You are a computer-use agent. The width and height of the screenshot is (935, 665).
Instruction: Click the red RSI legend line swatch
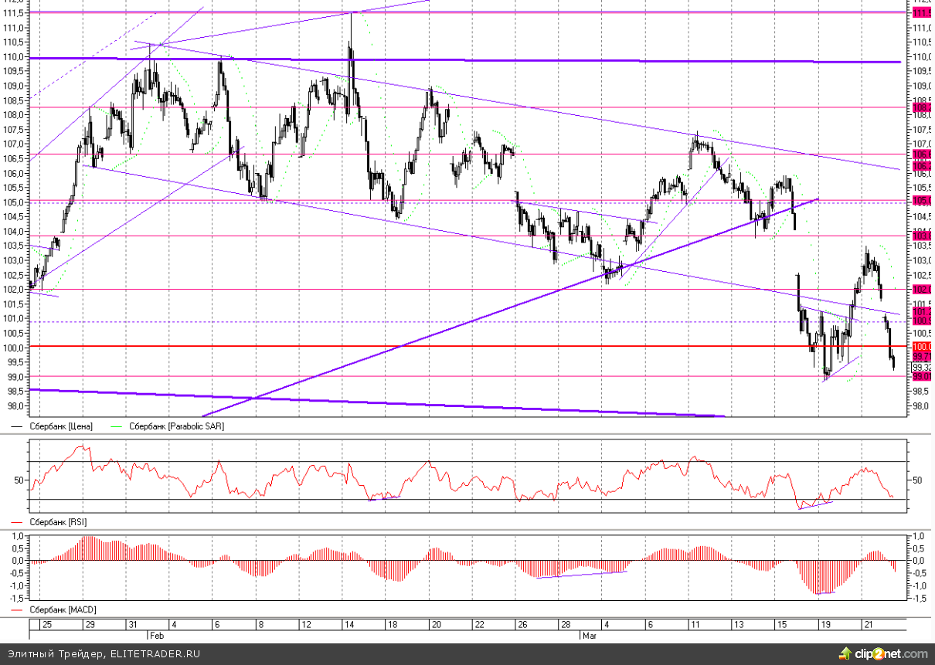[x=18, y=522]
